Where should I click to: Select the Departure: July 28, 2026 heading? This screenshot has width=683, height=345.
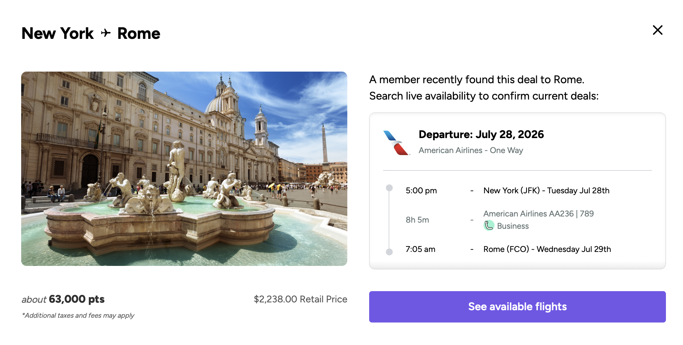click(481, 134)
